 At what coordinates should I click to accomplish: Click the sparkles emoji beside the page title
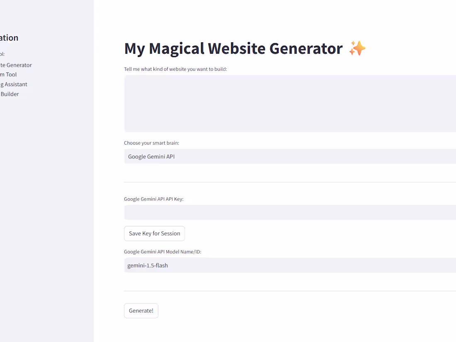click(x=357, y=48)
